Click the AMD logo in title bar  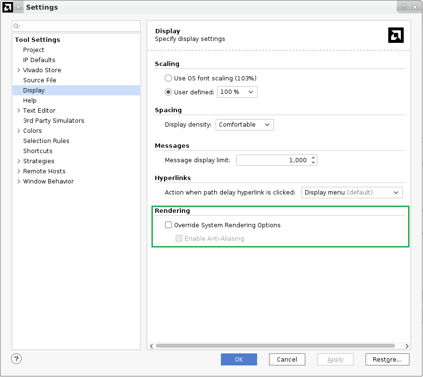coord(7,7)
